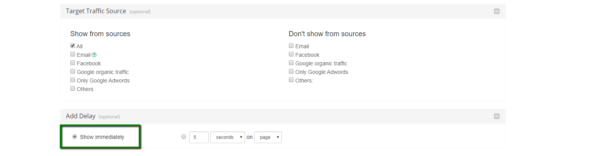Viewport: 607px width, 156px height.
Task: Exclude Only Google Adwords under Don't show
Action: point(291,72)
